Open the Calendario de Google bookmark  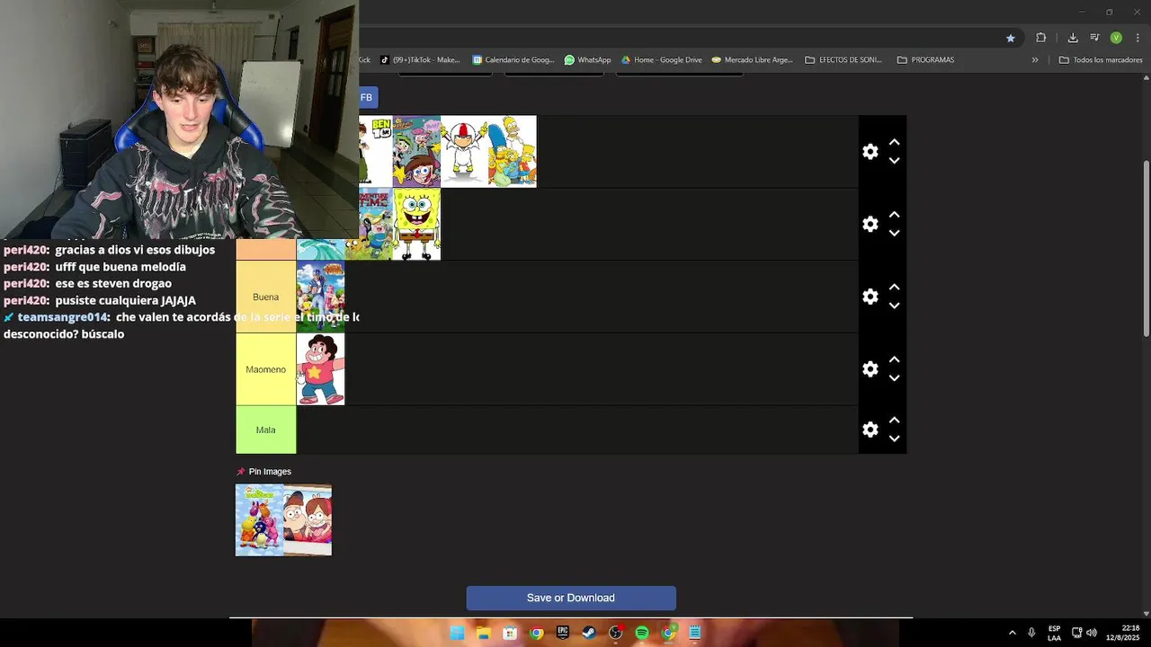pos(513,60)
